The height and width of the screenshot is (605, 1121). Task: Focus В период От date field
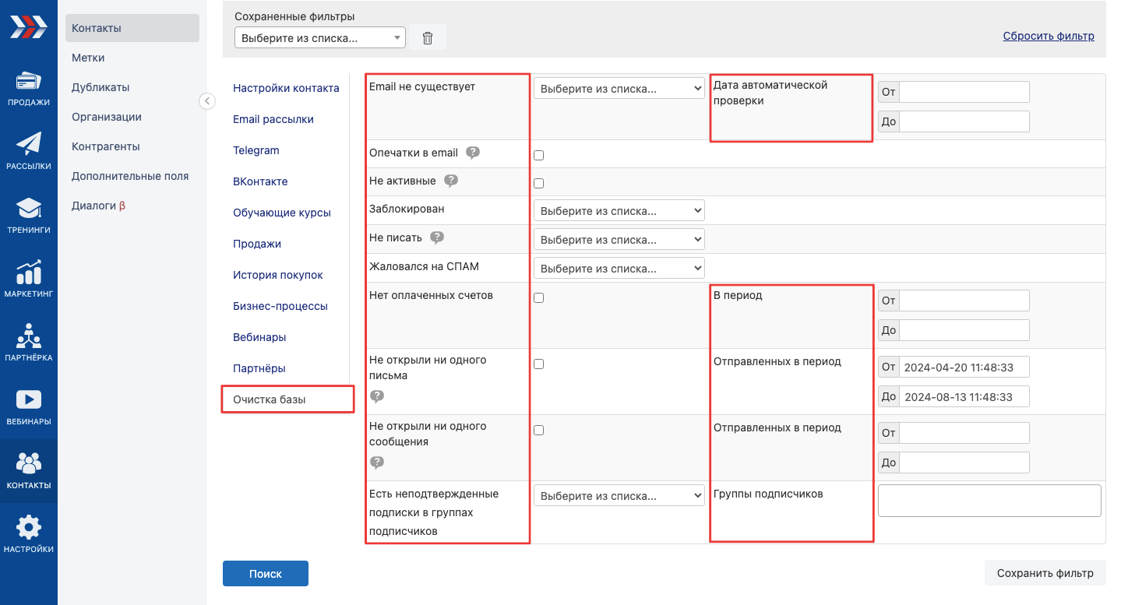[x=964, y=301]
